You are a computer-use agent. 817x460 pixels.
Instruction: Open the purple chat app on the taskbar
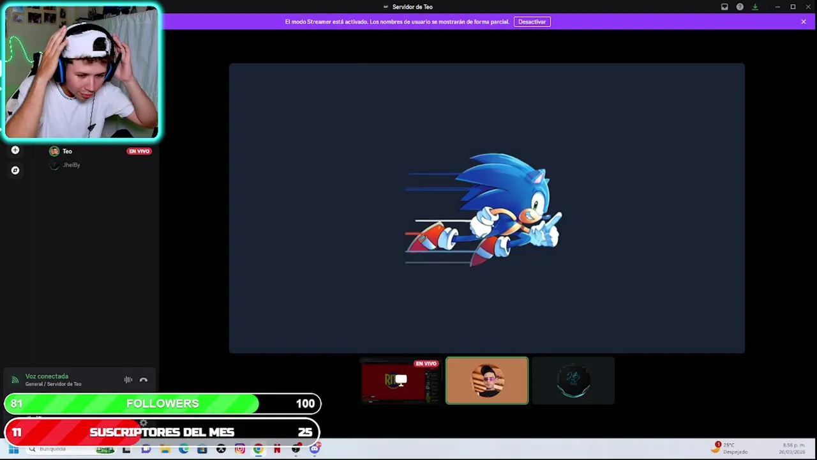146,449
